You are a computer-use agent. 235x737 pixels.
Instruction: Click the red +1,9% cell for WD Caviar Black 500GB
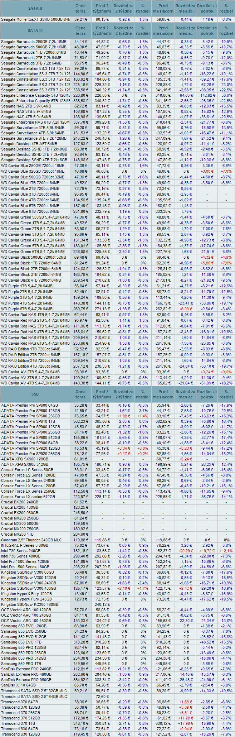point(226,257)
